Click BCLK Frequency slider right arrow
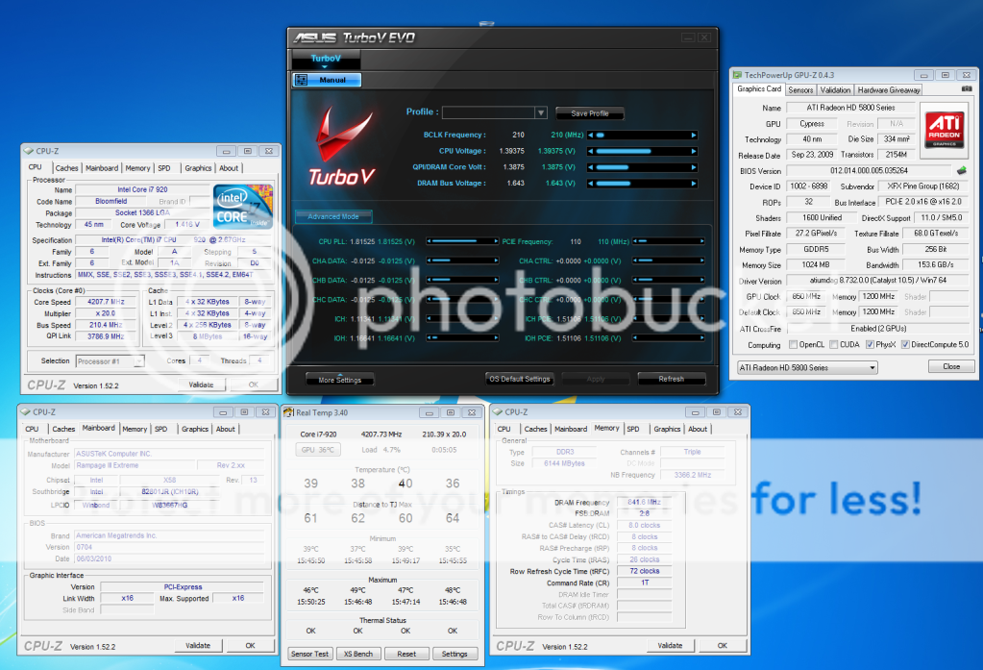The width and height of the screenshot is (983, 670). tap(694, 135)
